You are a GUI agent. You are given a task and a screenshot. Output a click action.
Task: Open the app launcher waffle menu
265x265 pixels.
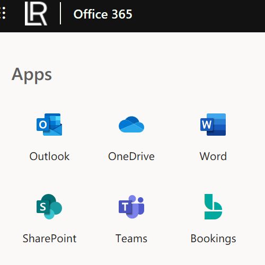point(3,13)
